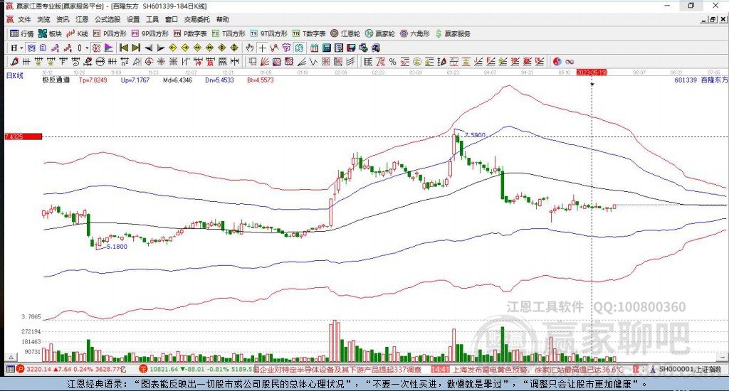Click the pressed red pattern icon after 0
This screenshot has height=391, width=729.
(x=96, y=48)
